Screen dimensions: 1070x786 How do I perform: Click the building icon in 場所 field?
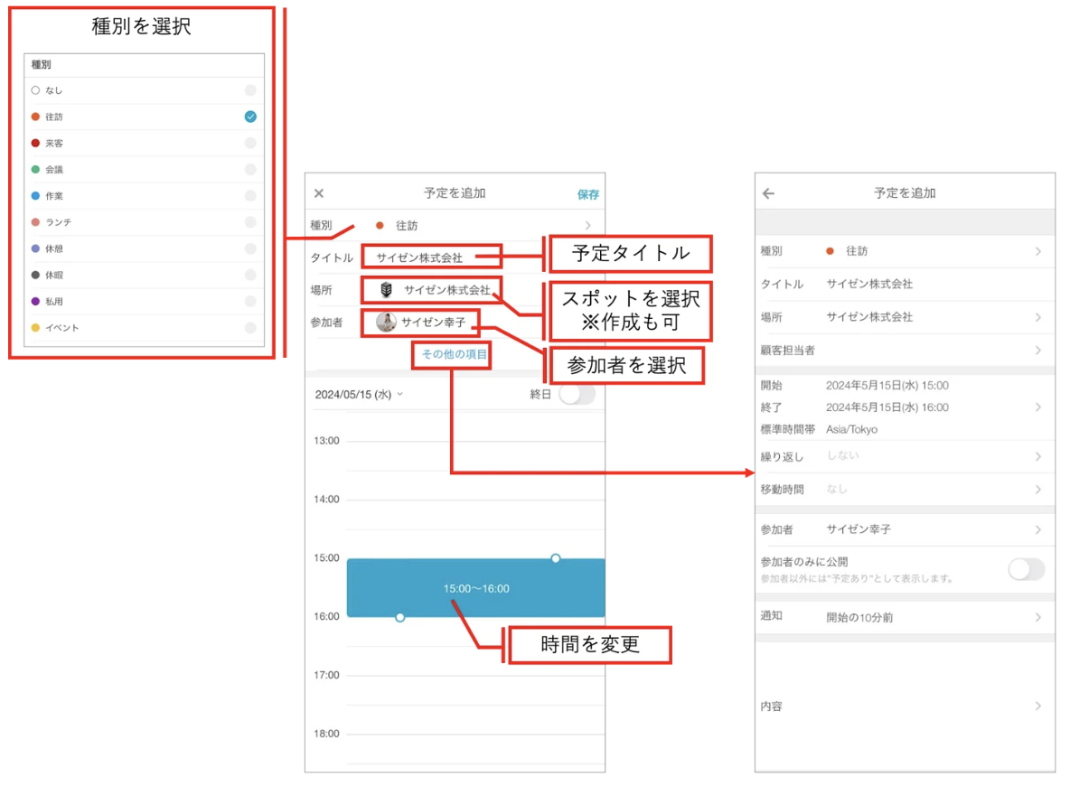point(386,290)
